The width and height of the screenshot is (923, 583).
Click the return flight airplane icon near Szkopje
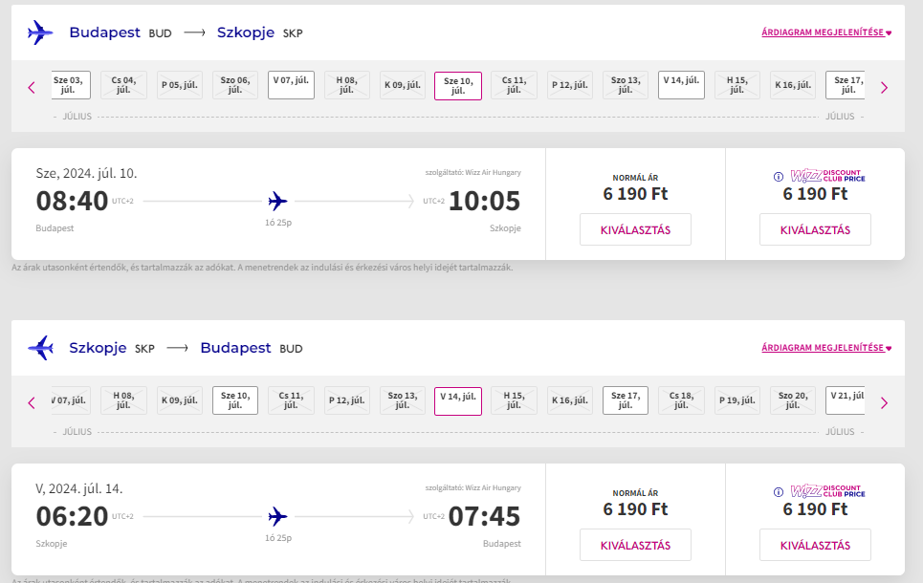[x=40, y=348]
